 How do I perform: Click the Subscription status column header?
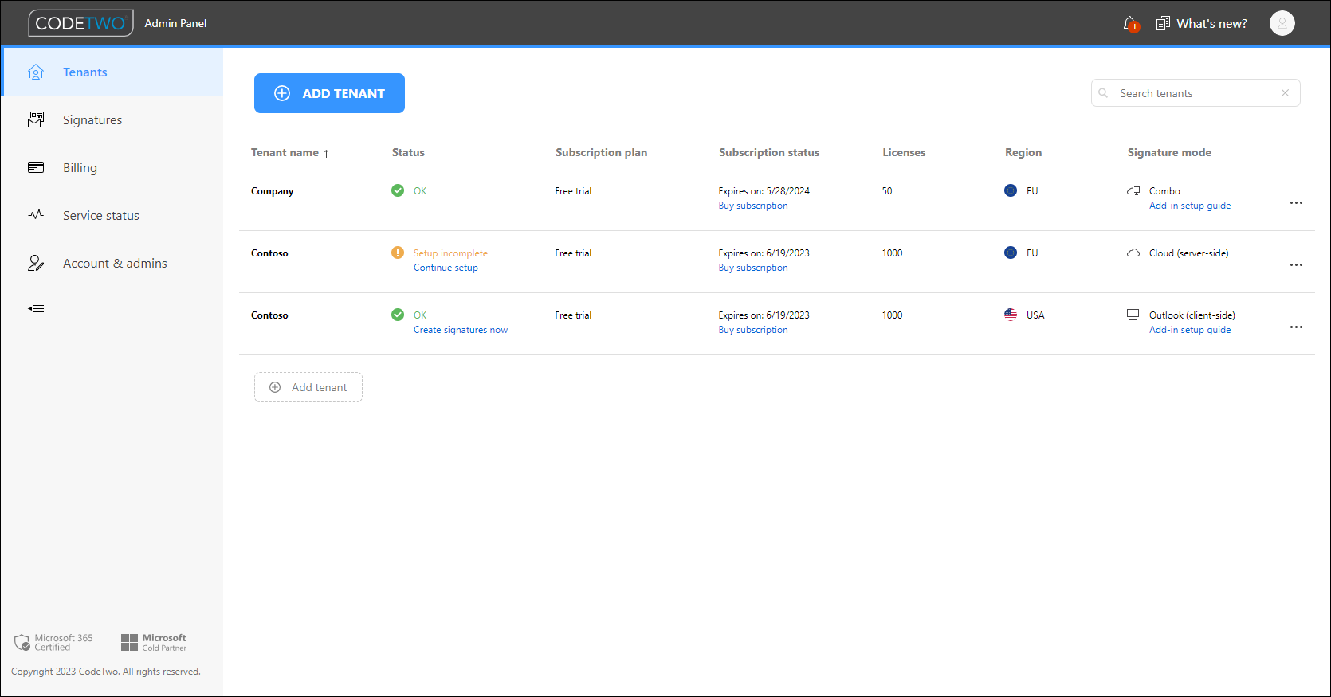(x=769, y=152)
